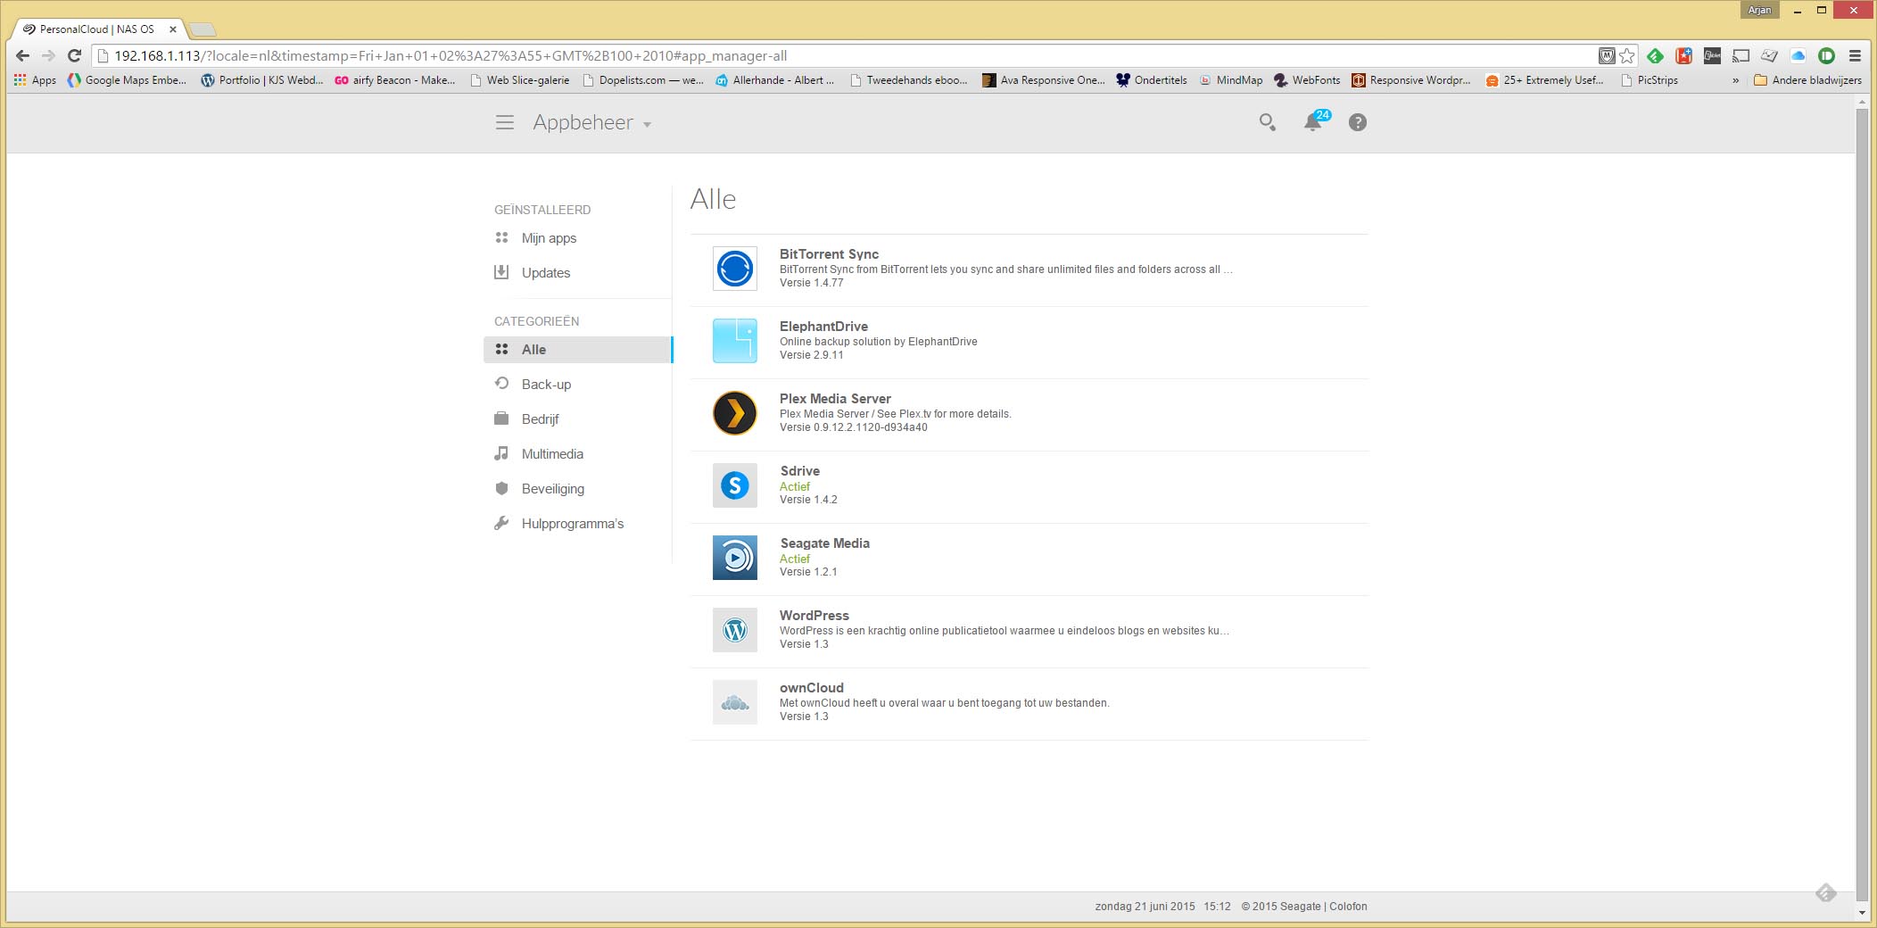Reload the page with refresh button

75,55
